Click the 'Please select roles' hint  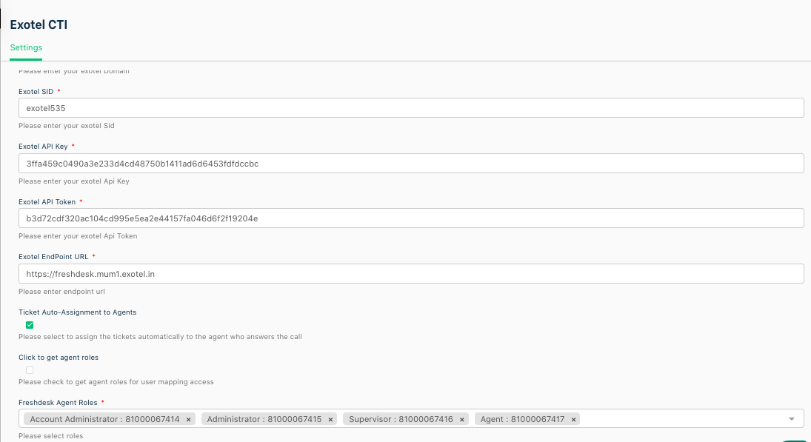point(50,436)
